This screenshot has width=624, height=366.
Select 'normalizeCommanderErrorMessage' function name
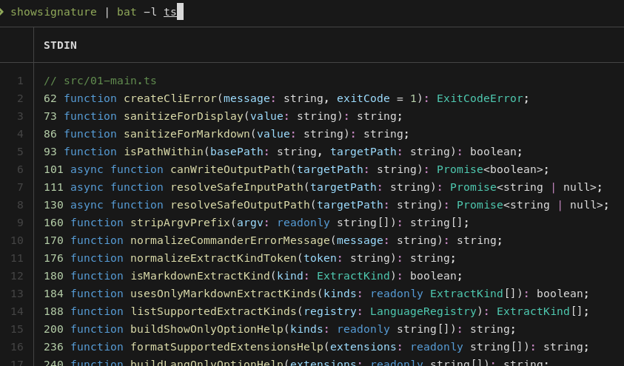coord(230,240)
